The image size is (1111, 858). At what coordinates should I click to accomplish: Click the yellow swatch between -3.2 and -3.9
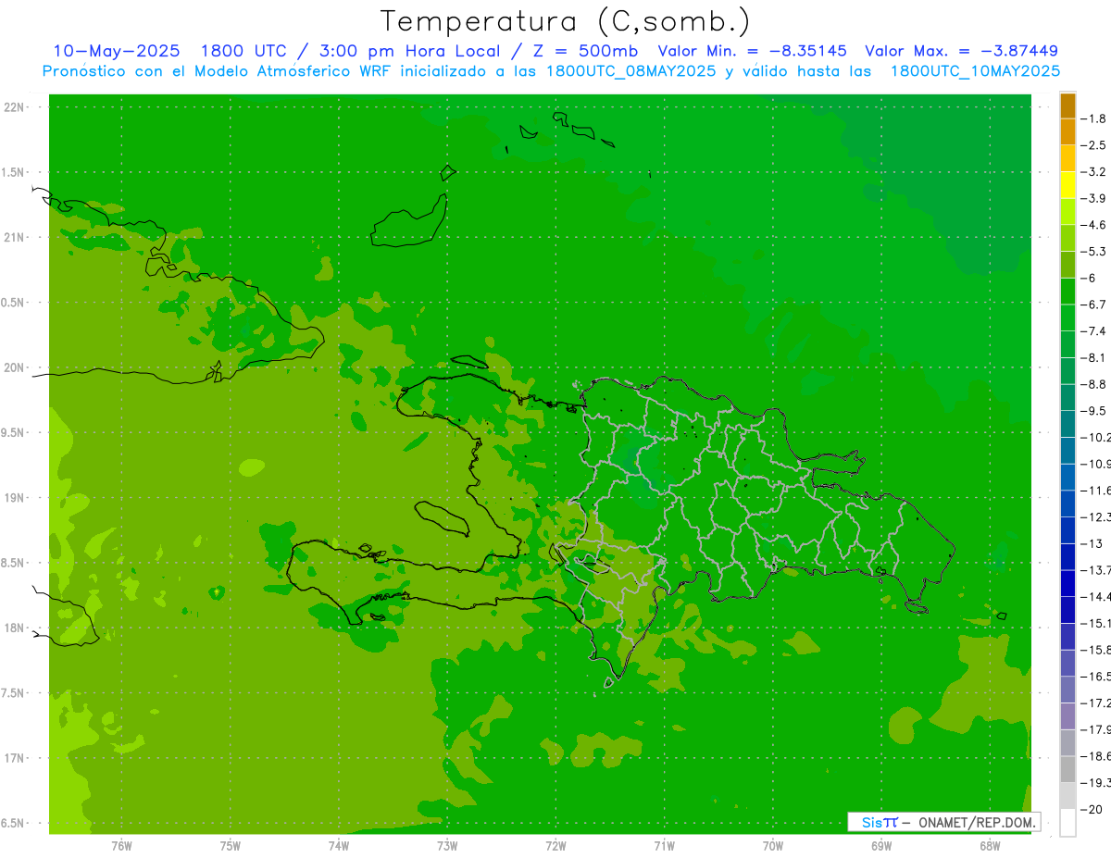(1067, 185)
